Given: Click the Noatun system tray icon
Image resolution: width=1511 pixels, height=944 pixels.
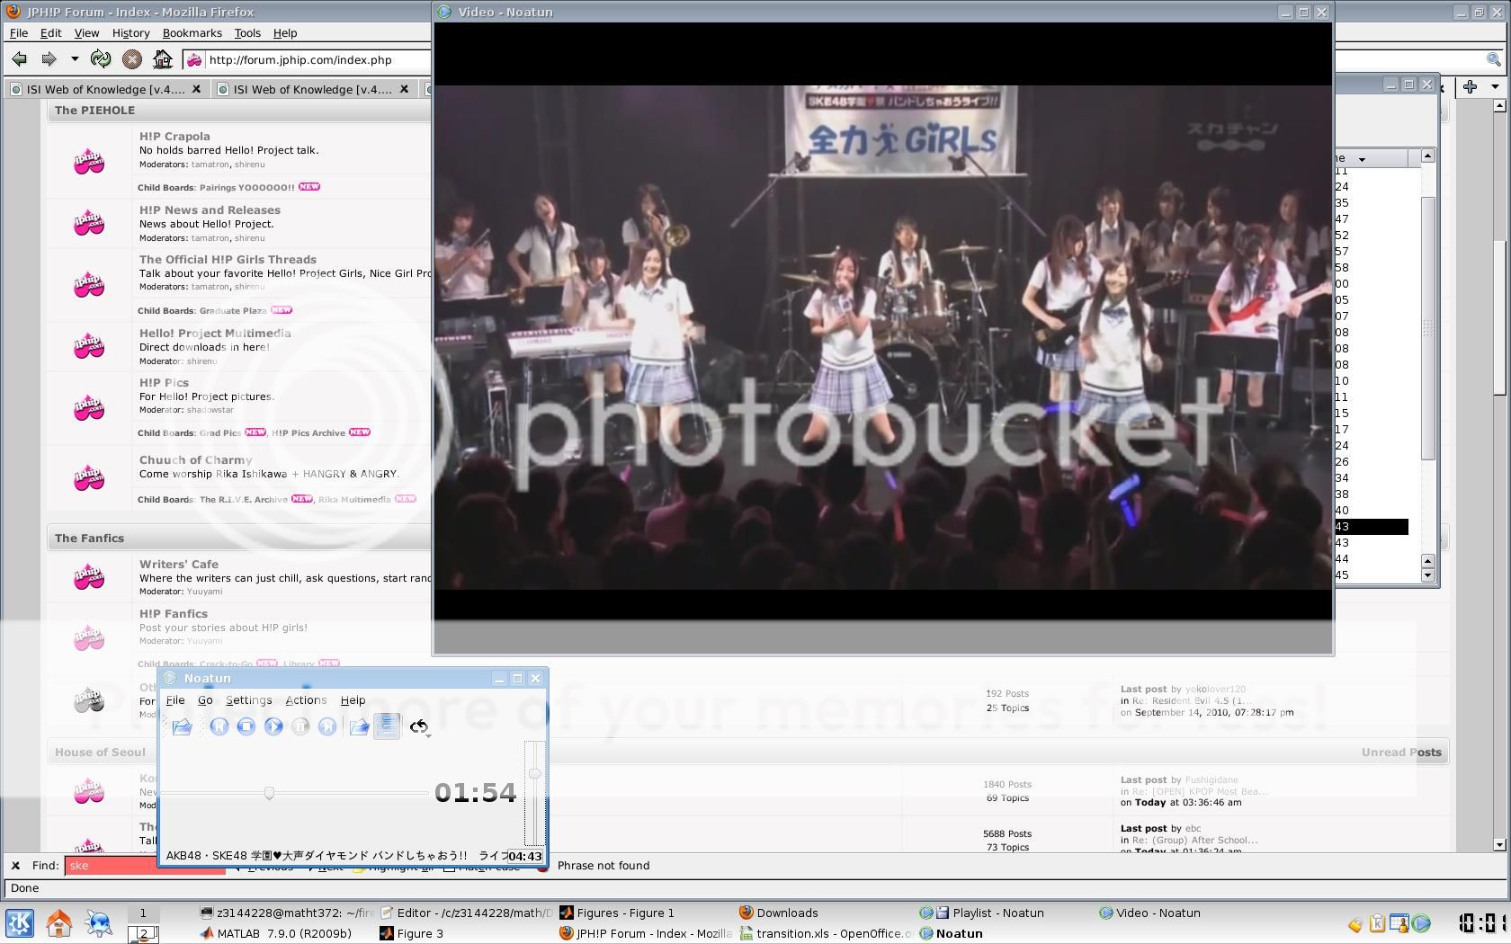Looking at the screenshot, I should pyautogui.click(x=1421, y=923).
